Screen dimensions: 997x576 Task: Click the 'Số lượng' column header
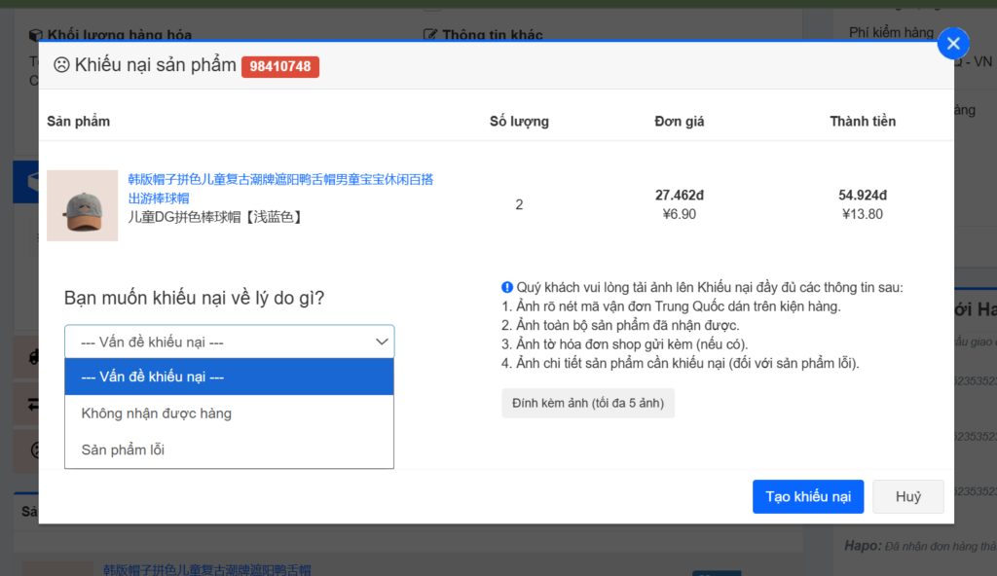(x=519, y=122)
